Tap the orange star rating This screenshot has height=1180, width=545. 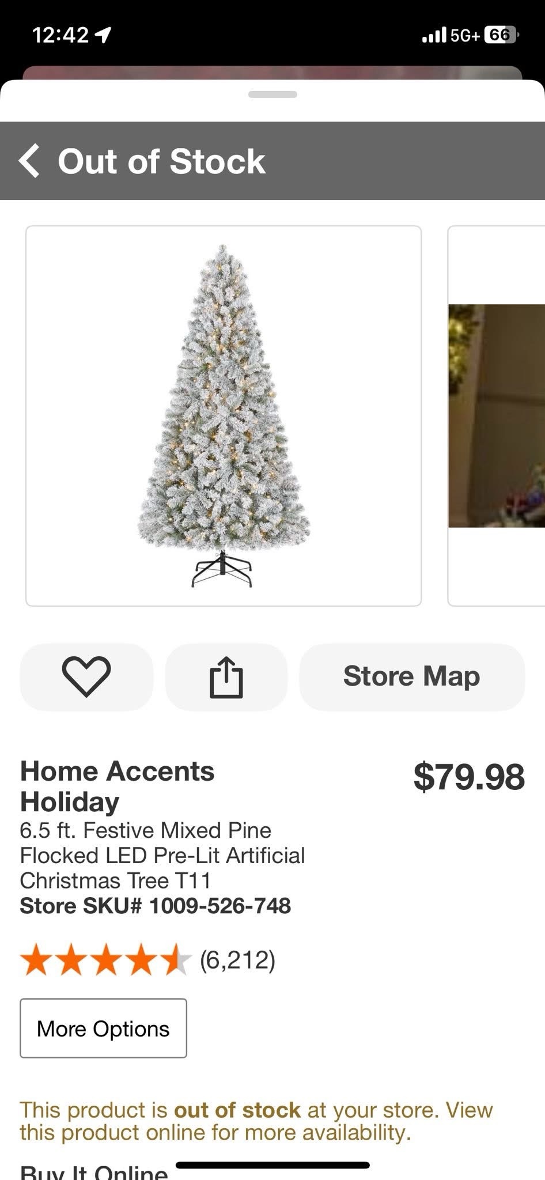click(105, 960)
